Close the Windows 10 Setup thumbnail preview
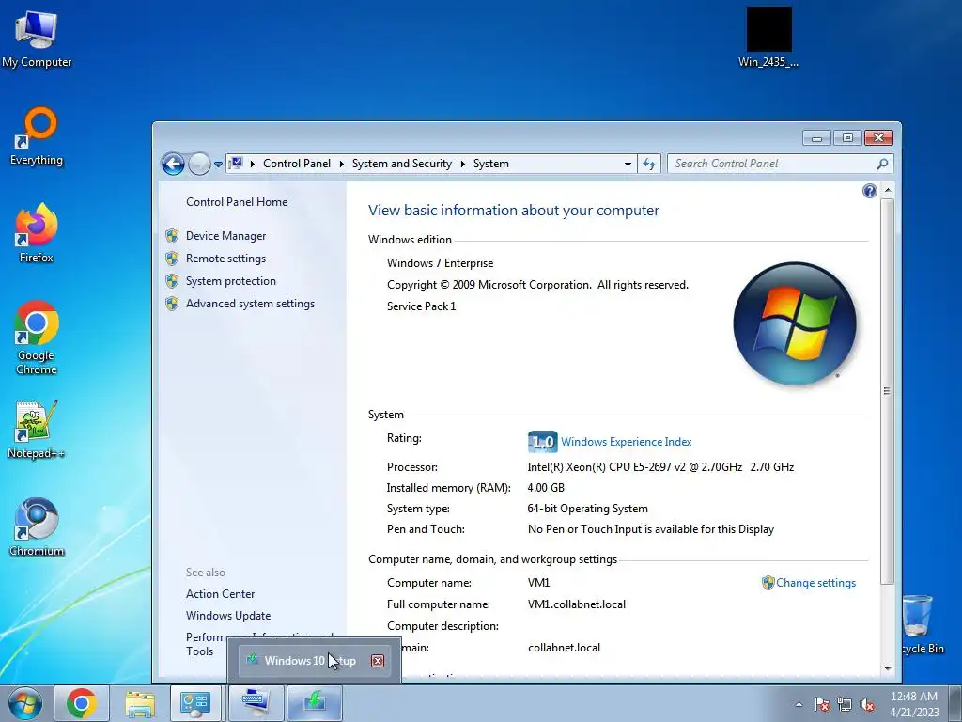The height and width of the screenshot is (722, 962). tap(378, 661)
